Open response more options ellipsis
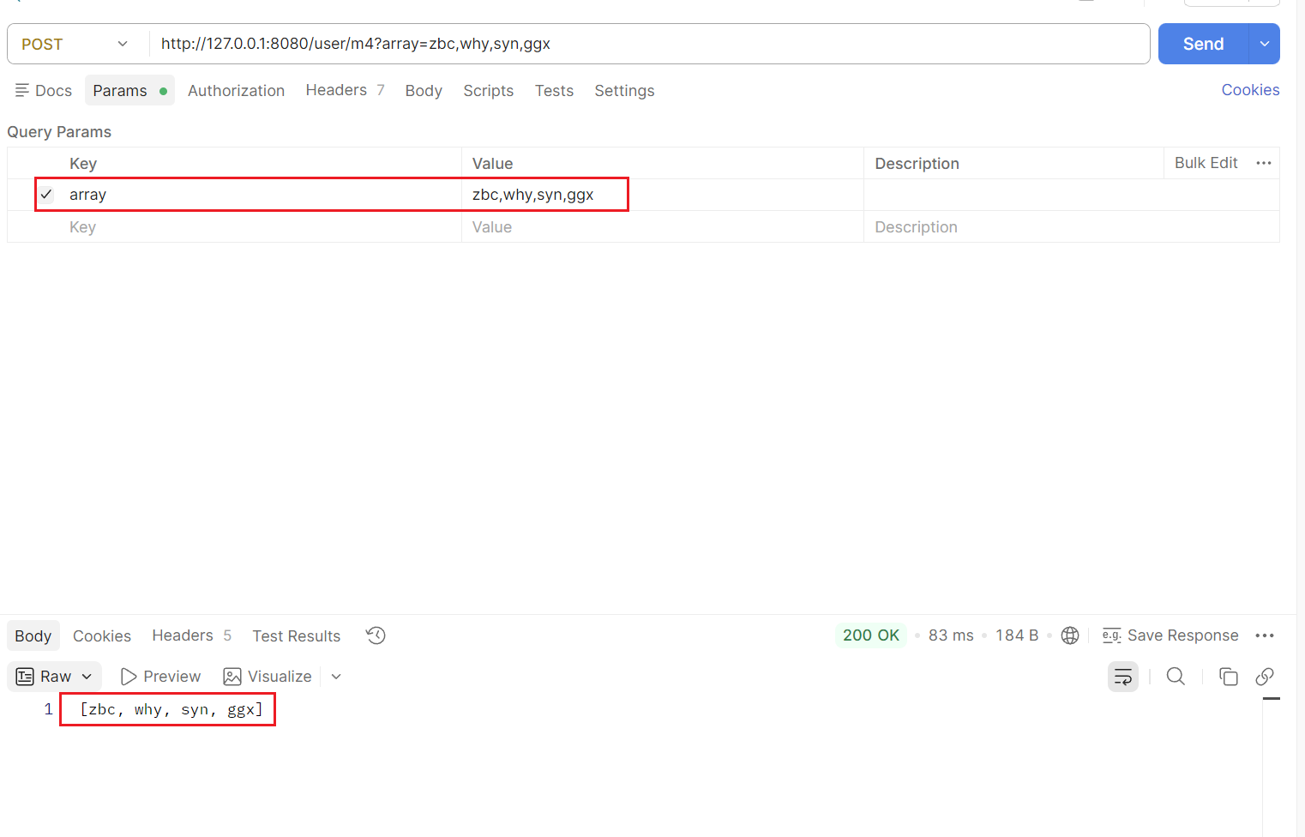The image size is (1305, 837). 1265,635
